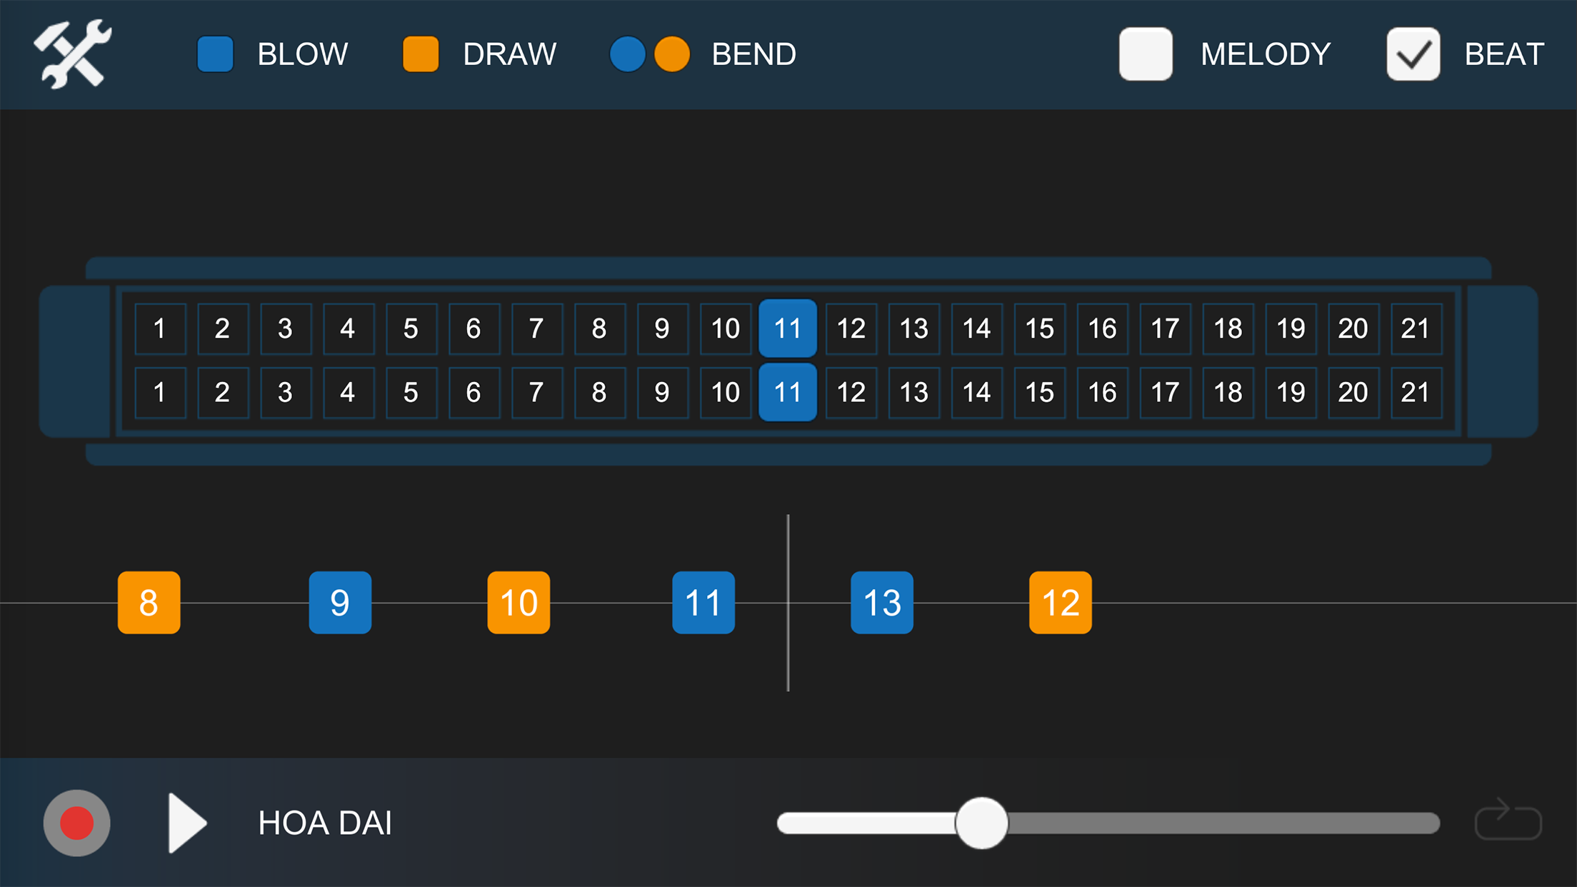
Task: Tap hole 21 in the bottom row
Action: click(x=1416, y=392)
